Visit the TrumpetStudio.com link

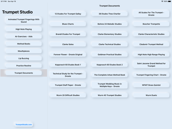[x=24, y=125]
